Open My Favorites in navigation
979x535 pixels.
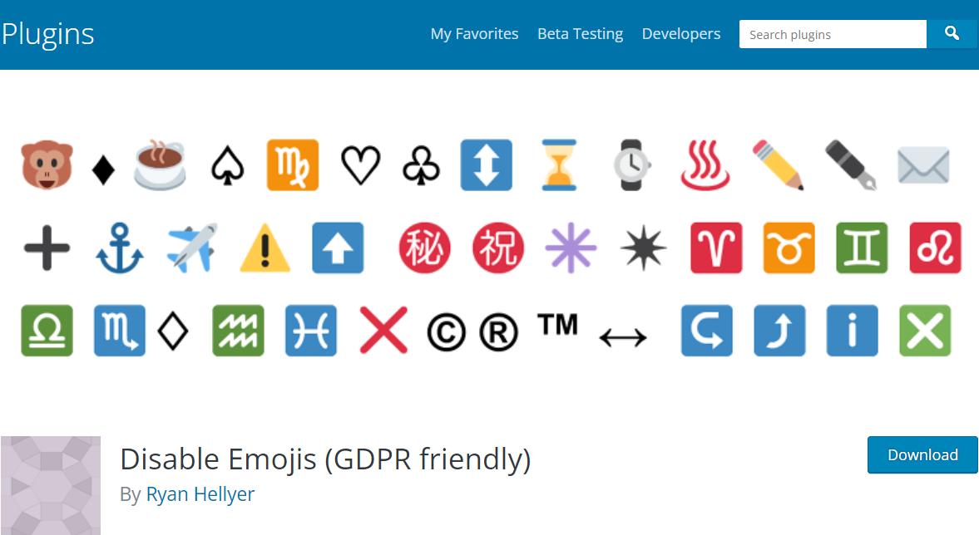click(474, 34)
